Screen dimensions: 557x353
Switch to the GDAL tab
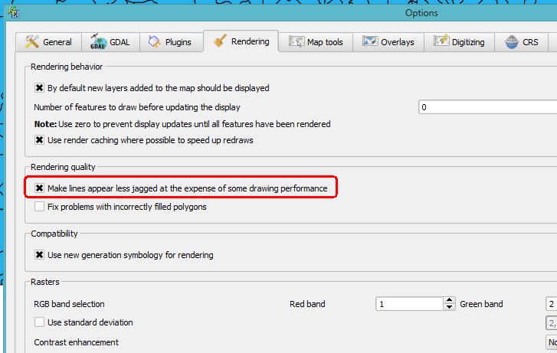tap(110, 42)
